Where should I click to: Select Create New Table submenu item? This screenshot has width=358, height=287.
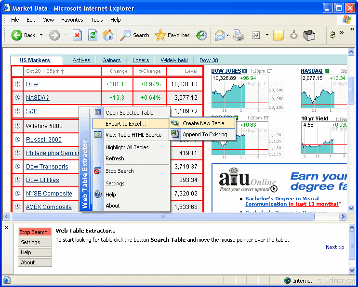click(x=203, y=123)
